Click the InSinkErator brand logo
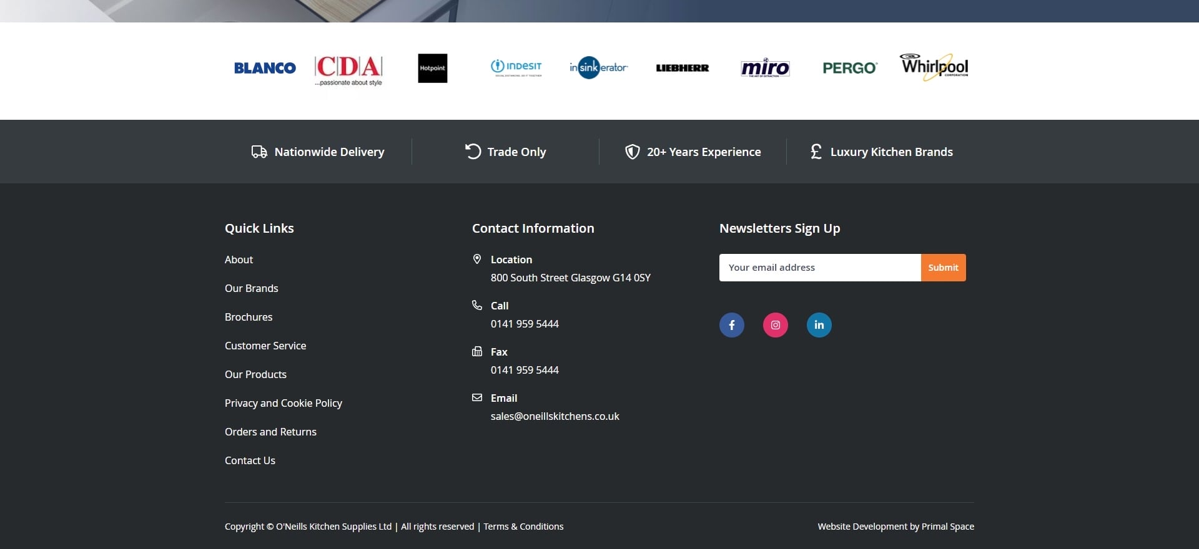Image resolution: width=1199 pixels, height=549 pixels. point(599,67)
